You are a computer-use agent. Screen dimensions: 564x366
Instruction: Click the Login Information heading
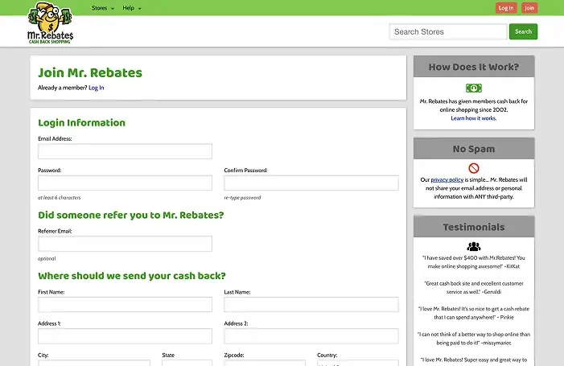(81, 123)
